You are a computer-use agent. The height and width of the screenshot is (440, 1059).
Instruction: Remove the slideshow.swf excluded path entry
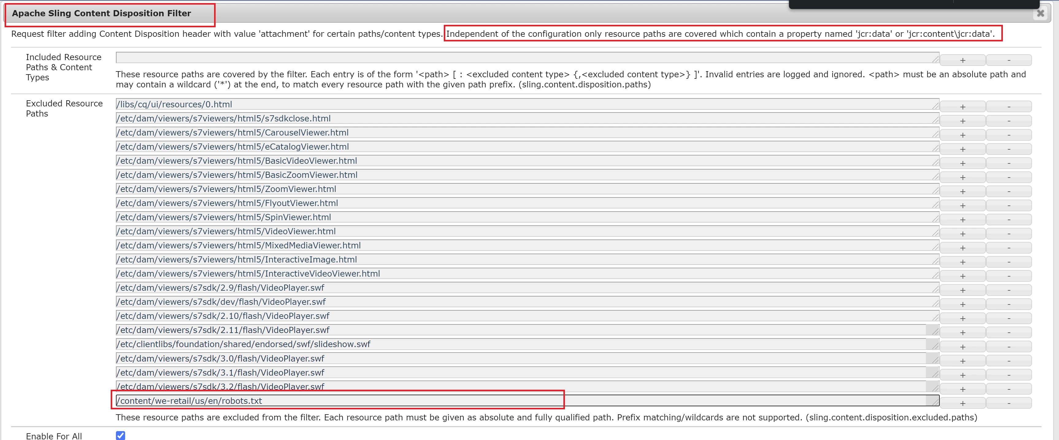(x=1008, y=347)
